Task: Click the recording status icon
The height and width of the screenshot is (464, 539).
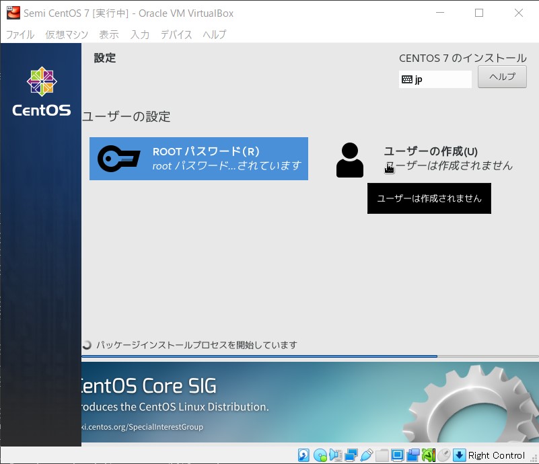Action: [x=413, y=455]
